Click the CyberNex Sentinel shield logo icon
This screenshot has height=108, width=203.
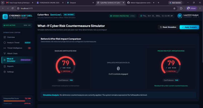(x=5, y=17)
